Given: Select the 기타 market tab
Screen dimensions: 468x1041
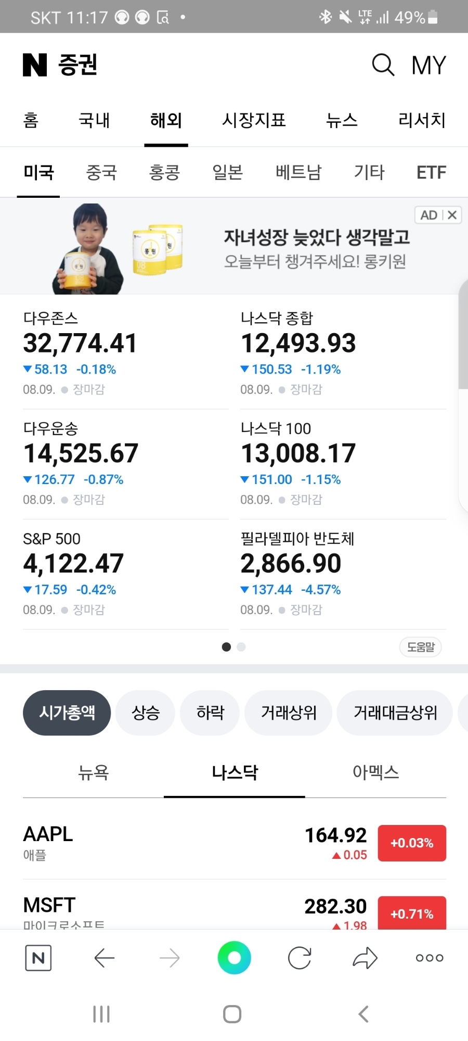Looking at the screenshot, I should coord(369,172).
